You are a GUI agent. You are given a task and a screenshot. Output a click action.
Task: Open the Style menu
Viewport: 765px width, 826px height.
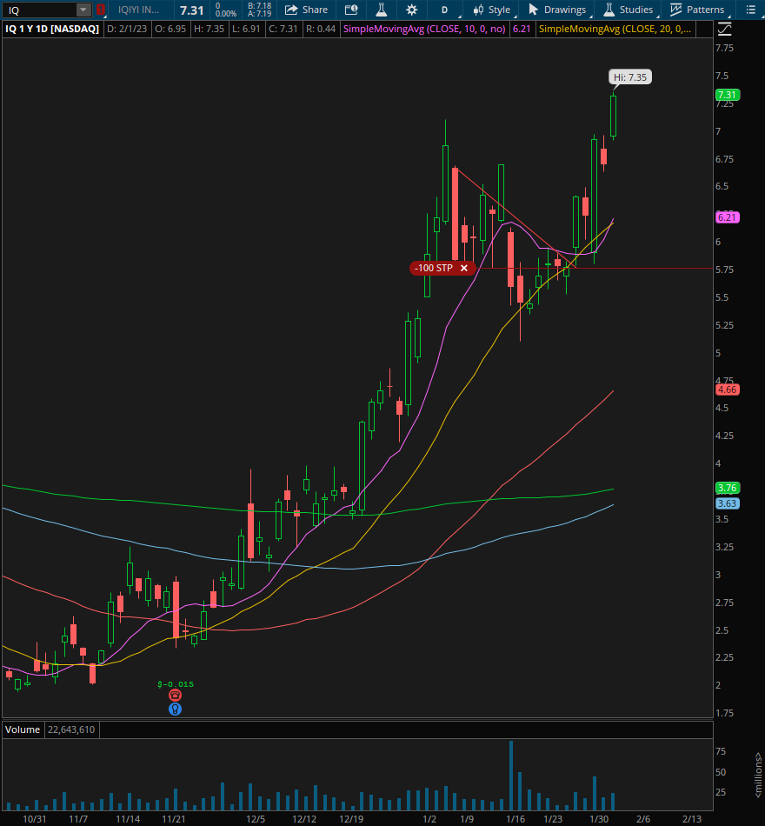[x=491, y=10]
